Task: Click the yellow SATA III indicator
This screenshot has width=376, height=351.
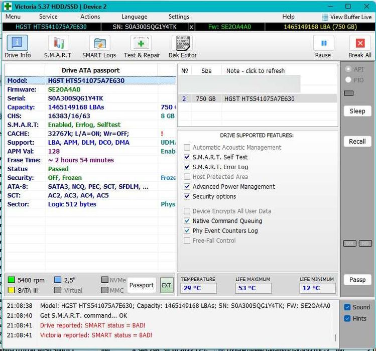Action: (x=11, y=290)
